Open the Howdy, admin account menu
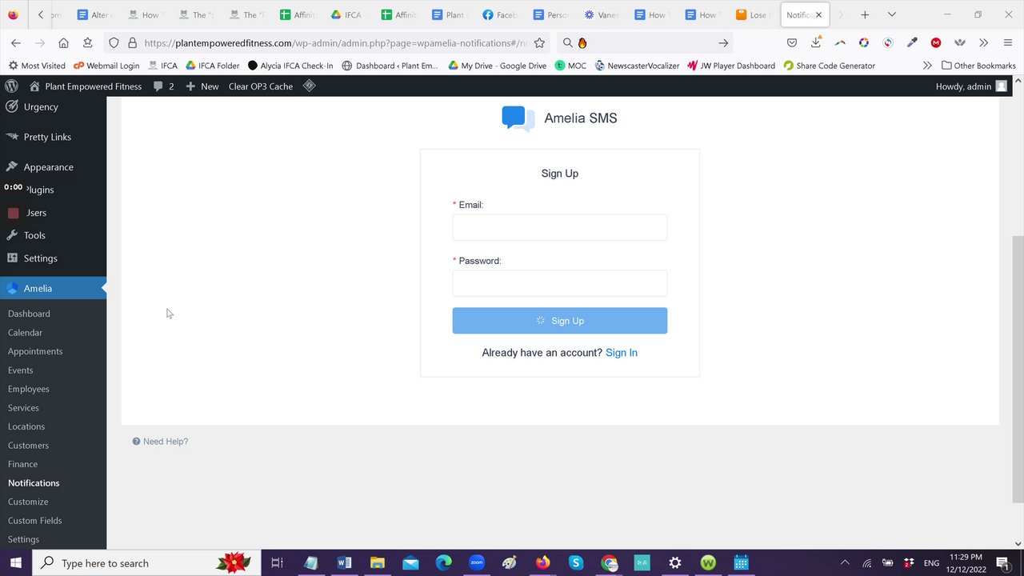The height and width of the screenshot is (576, 1024). click(971, 86)
